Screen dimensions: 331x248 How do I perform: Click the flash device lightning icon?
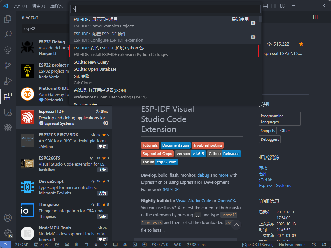pos(106,245)
